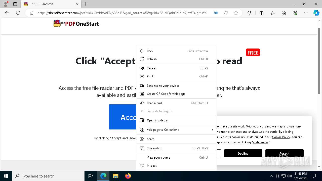Image resolution: width=322 pixels, height=181 pixels.
Task: Choose Read aloud from context menu
Action: click(176, 103)
